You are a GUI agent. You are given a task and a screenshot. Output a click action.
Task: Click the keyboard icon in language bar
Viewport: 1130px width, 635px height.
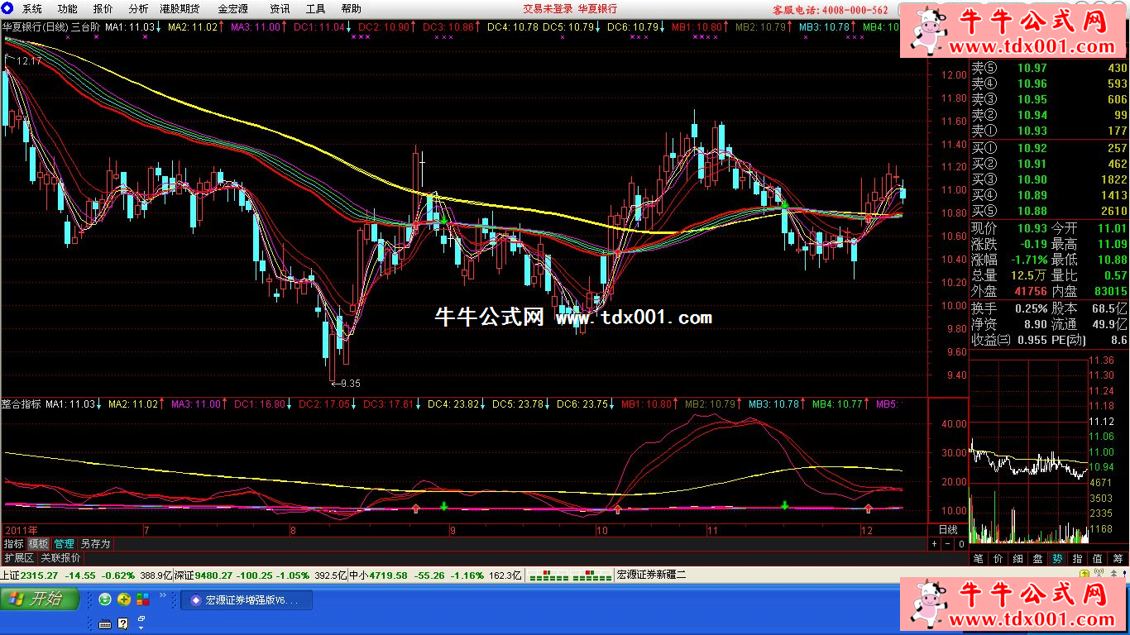point(105,623)
